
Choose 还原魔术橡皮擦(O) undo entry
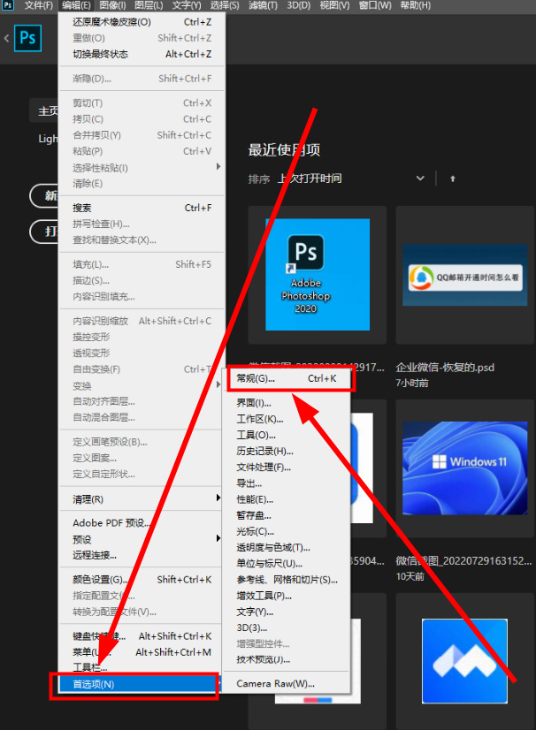click(x=142, y=22)
